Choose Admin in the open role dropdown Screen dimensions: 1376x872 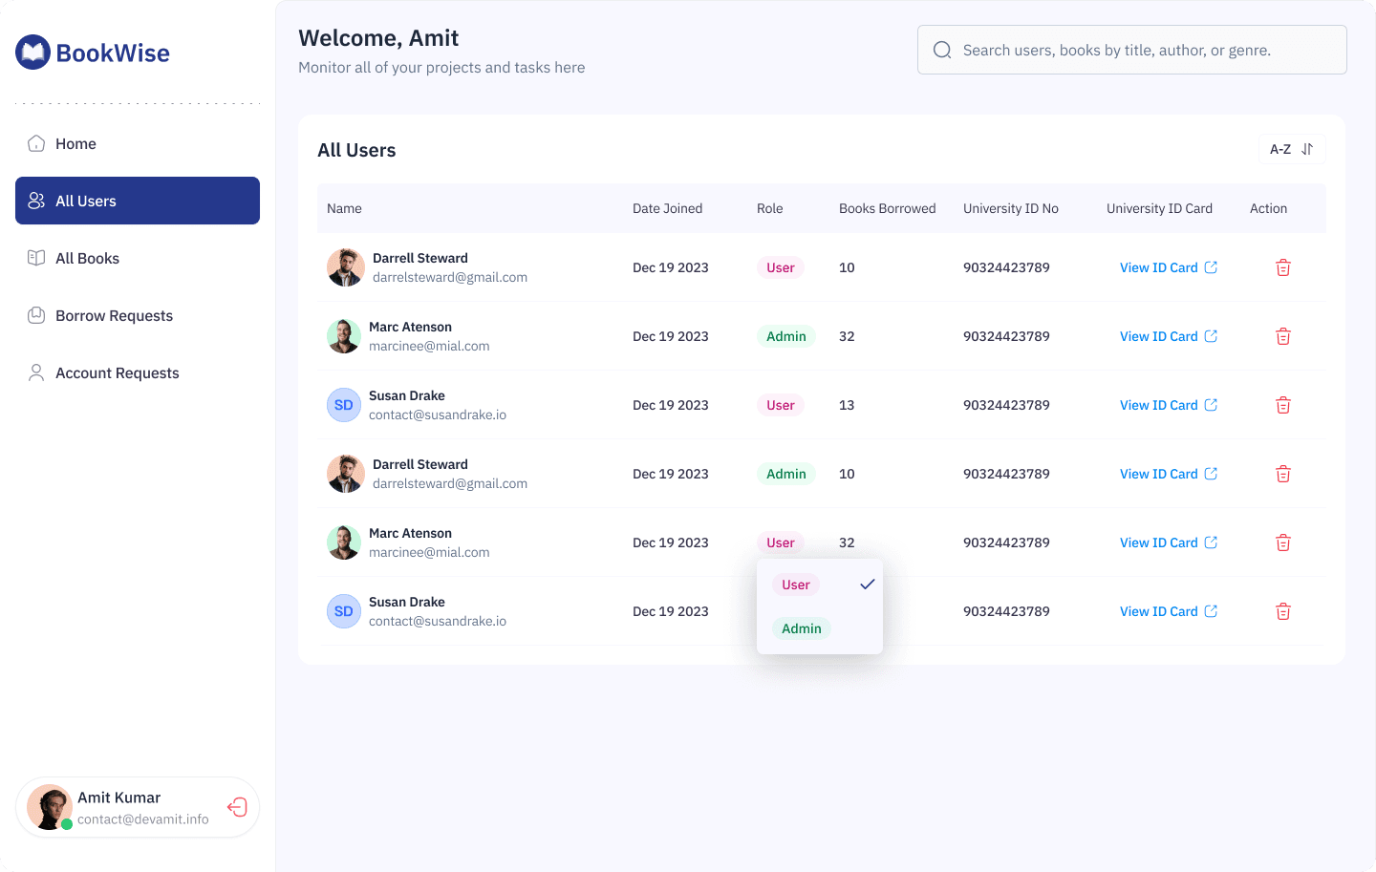pyautogui.click(x=801, y=628)
